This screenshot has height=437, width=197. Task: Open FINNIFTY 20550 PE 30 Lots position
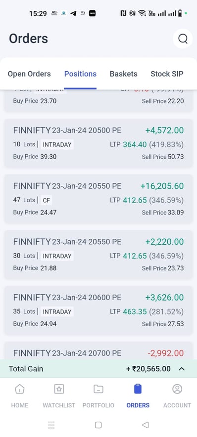click(98, 255)
